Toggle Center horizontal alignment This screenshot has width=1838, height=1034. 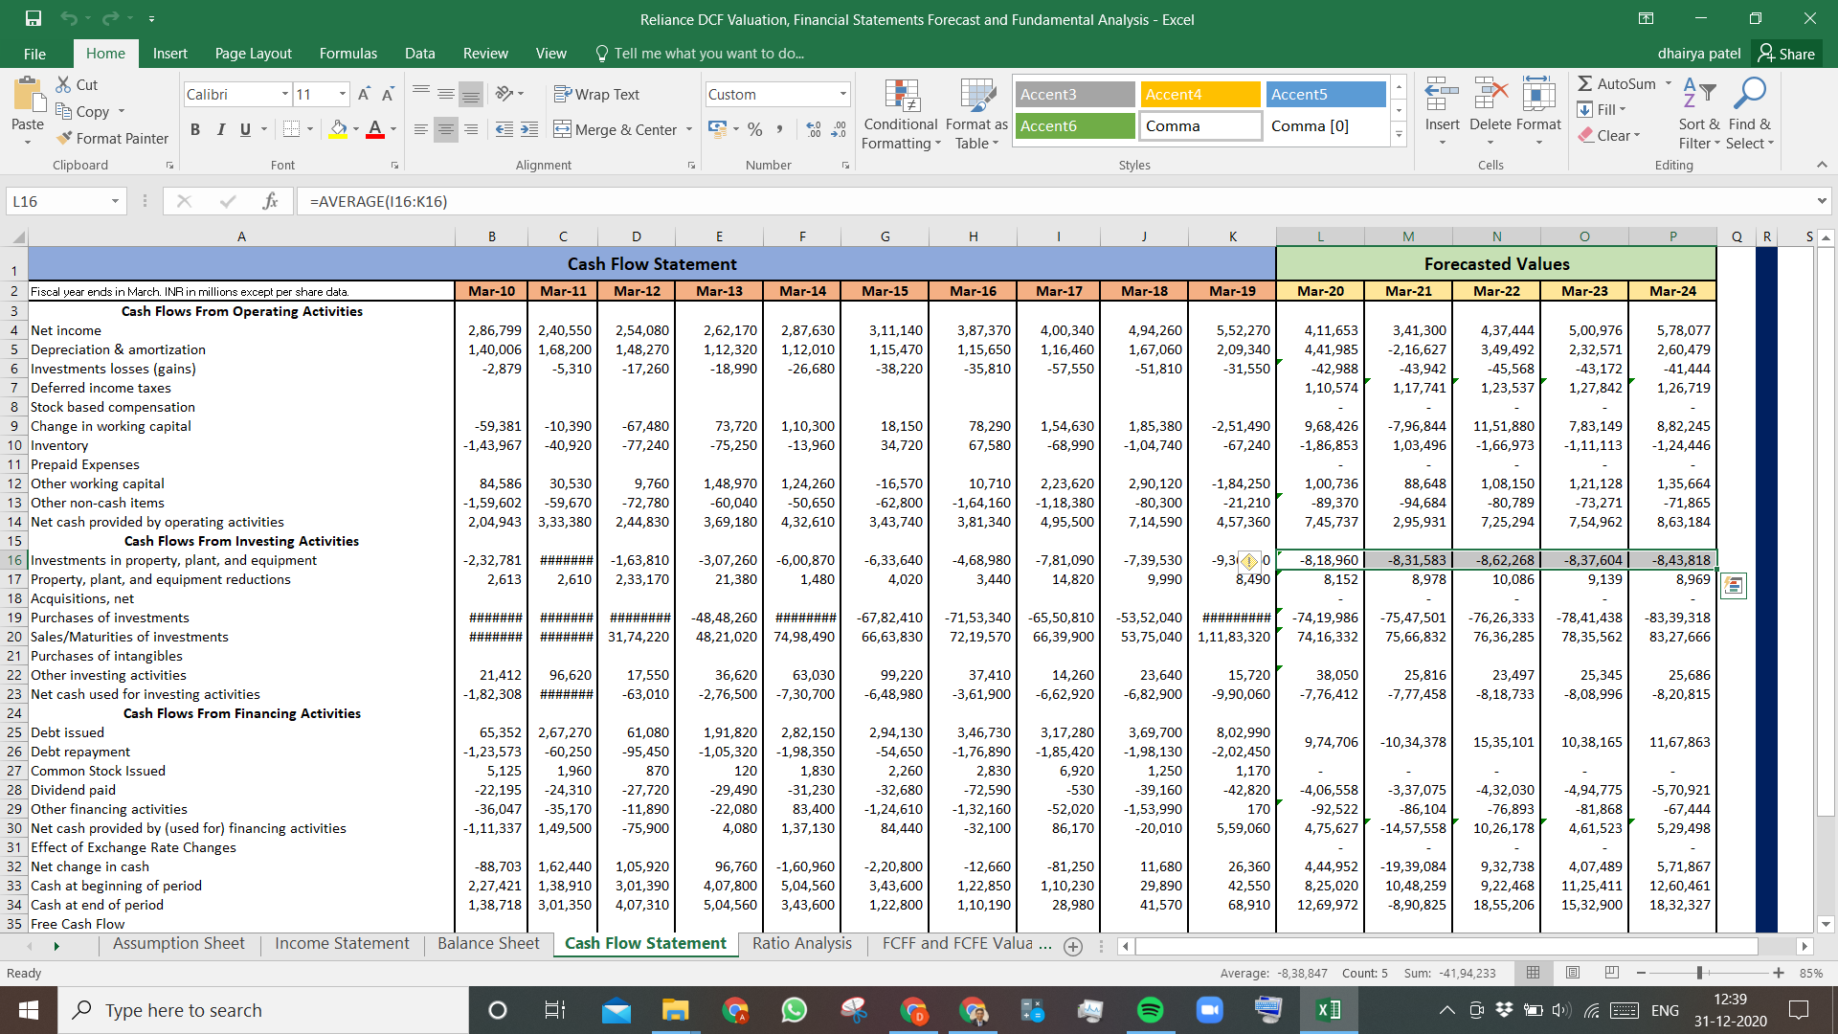tap(446, 129)
